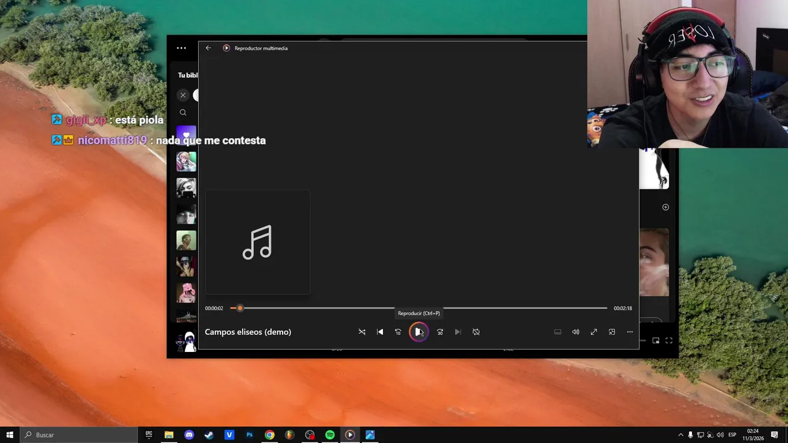Click the music note album art
The image size is (788, 443).
click(x=257, y=242)
